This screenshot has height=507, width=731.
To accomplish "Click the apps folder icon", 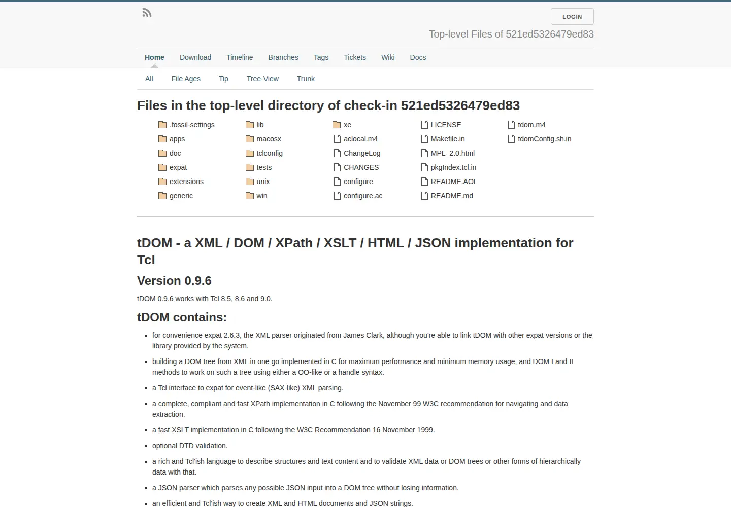I will coord(162,139).
